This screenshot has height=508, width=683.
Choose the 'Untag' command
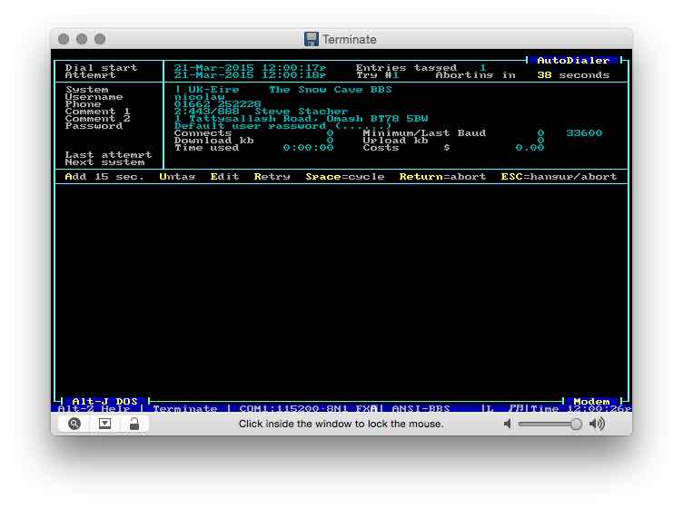177,177
